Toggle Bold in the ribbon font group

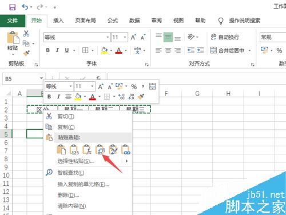point(48,50)
